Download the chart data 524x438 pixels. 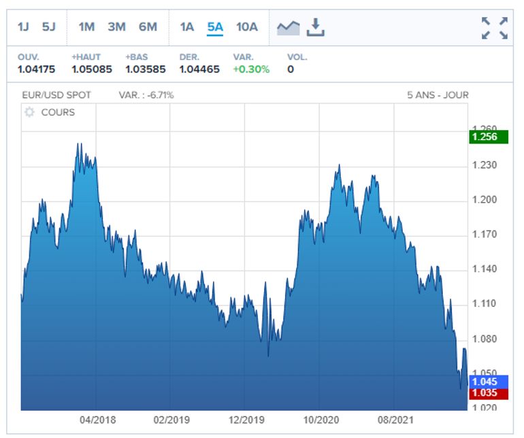point(316,27)
